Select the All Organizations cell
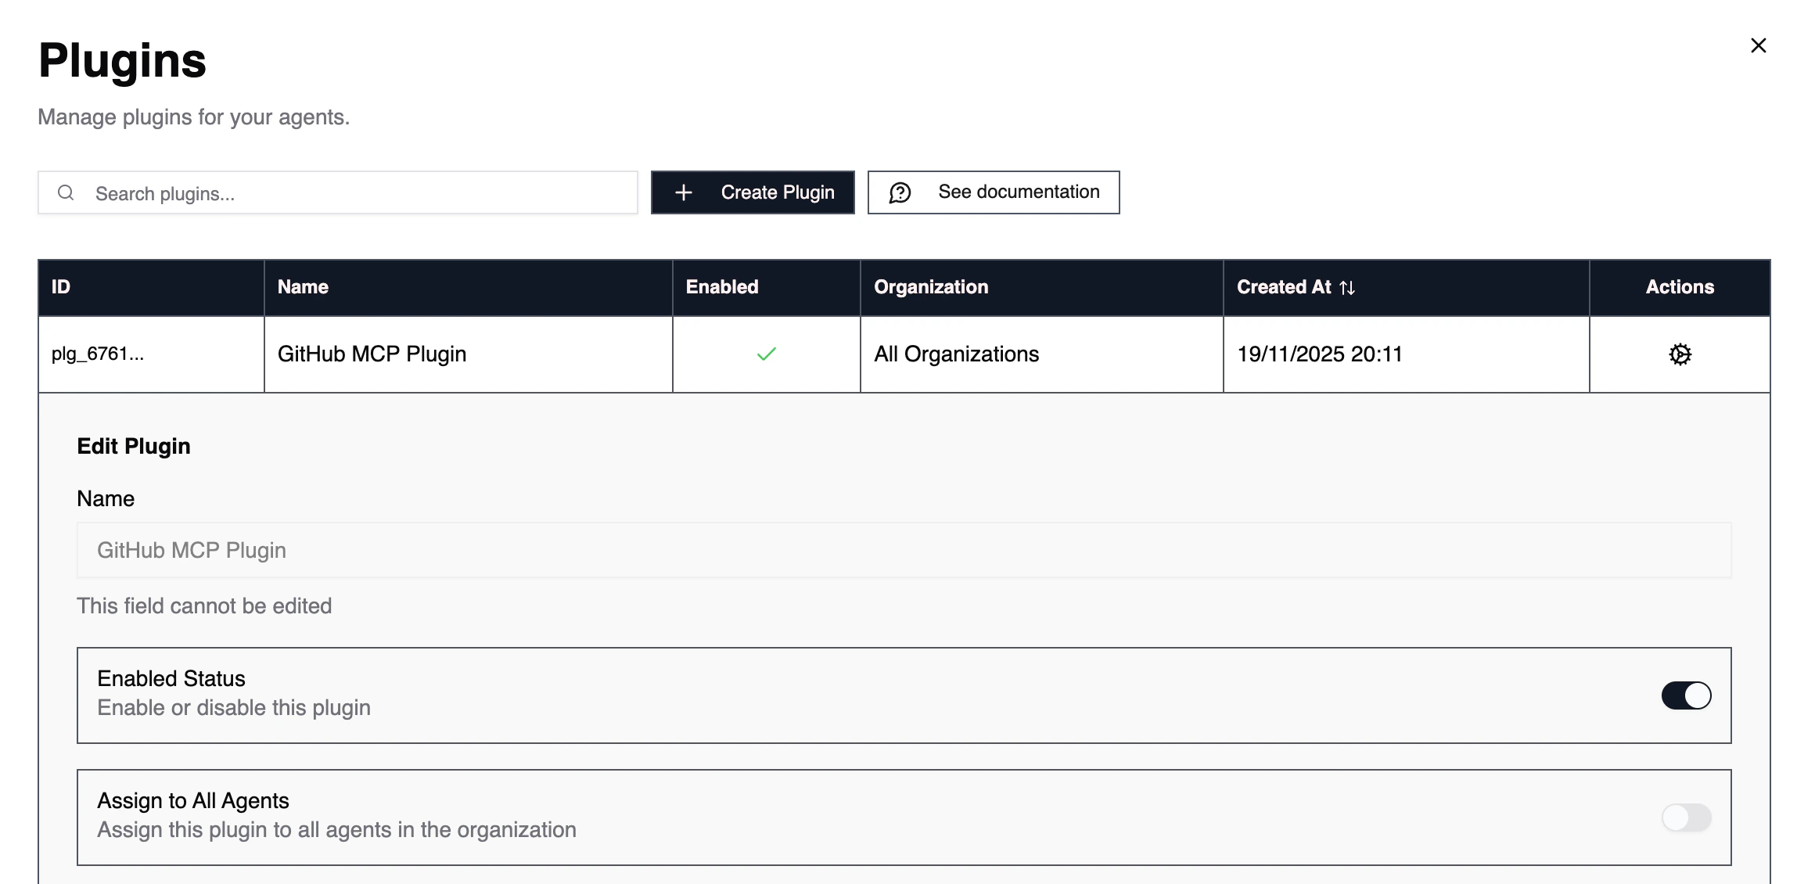Image resolution: width=1815 pixels, height=884 pixels. pos(1041,354)
